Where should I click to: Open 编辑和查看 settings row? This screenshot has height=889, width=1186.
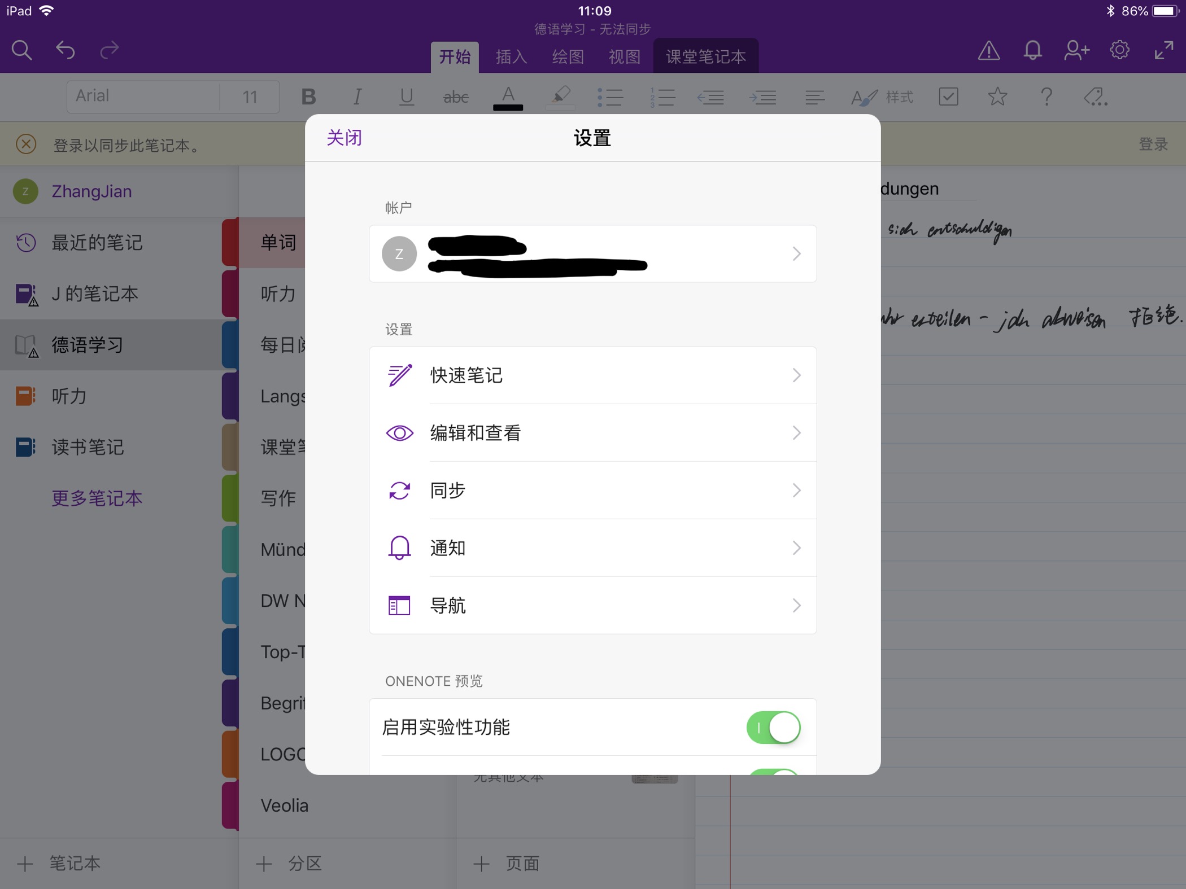[x=593, y=433]
